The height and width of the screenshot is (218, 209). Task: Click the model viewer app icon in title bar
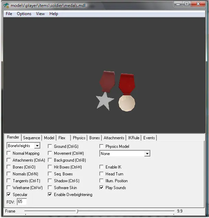pyautogui.click(x=6, y=5)
